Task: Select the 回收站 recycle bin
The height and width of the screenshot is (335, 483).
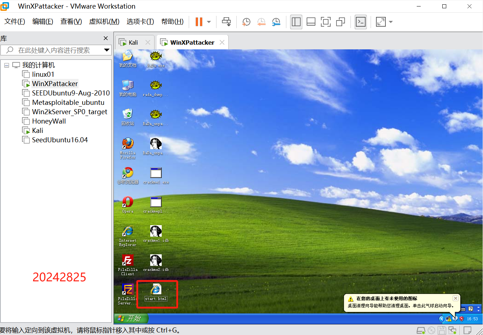Action: pyautogui.click(x=128, y=117)
